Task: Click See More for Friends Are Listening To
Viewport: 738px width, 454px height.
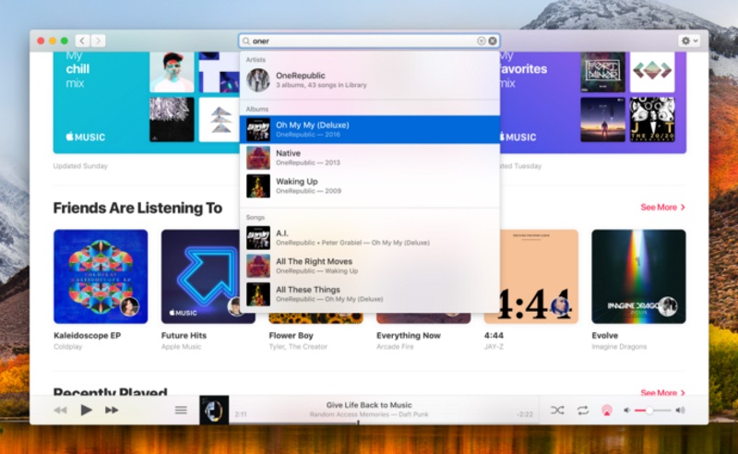Action: point(662,208)
